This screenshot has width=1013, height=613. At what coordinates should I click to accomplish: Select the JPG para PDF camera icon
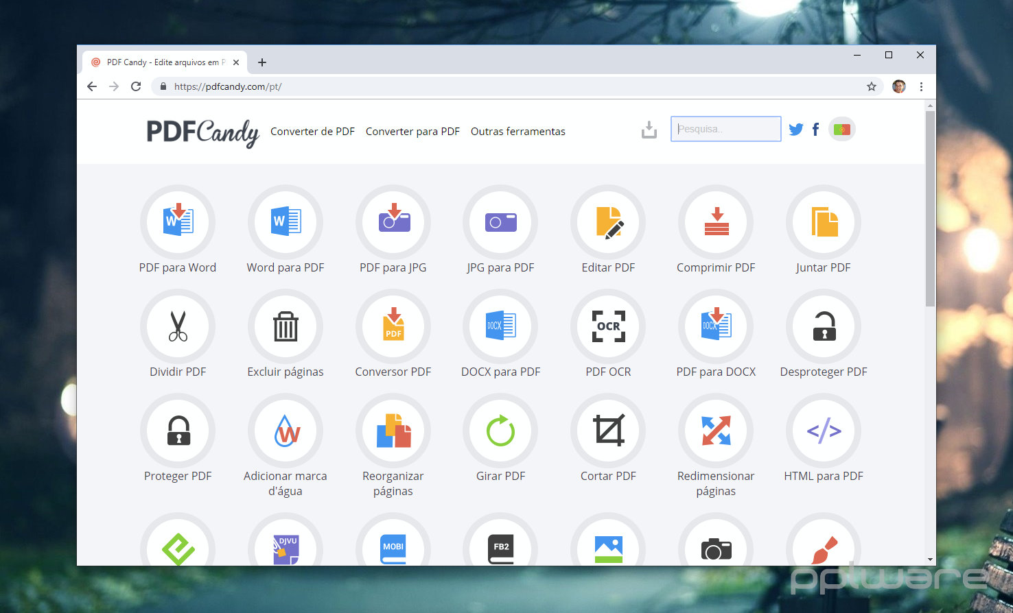(x=500, y=222)
